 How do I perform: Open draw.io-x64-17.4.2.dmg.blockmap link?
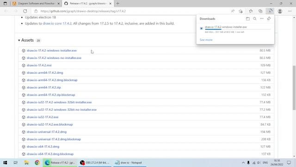[x=50, y=154]
